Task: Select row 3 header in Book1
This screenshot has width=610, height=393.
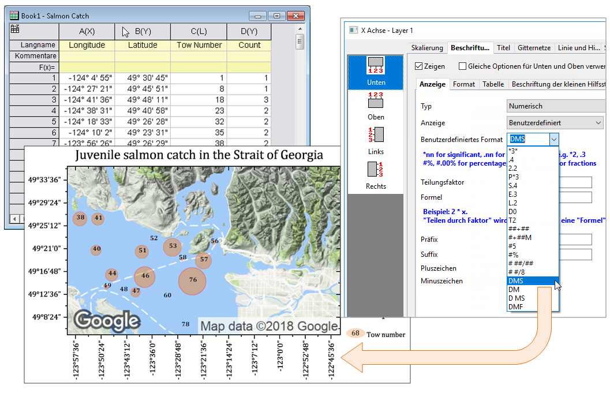Action: tap(34, 100)
